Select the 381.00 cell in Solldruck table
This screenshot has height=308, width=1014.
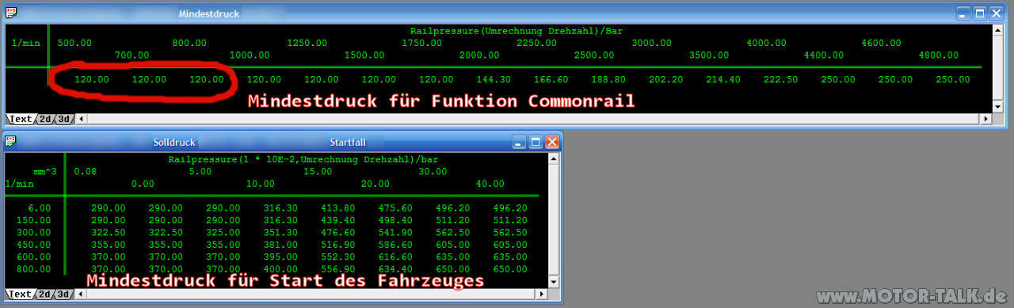pyautogui.click(x=281, y=245)
